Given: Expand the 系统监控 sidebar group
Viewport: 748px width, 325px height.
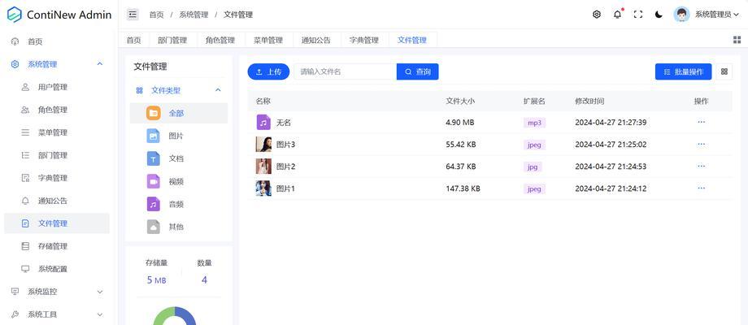Looking at the screenshot, I should pos(57,292).
